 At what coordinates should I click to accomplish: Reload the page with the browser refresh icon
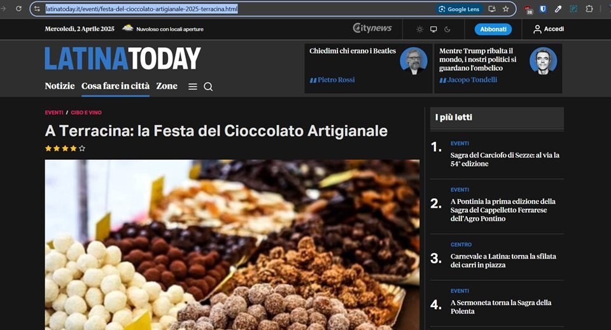pyautogui.click(x=18, y=8)
